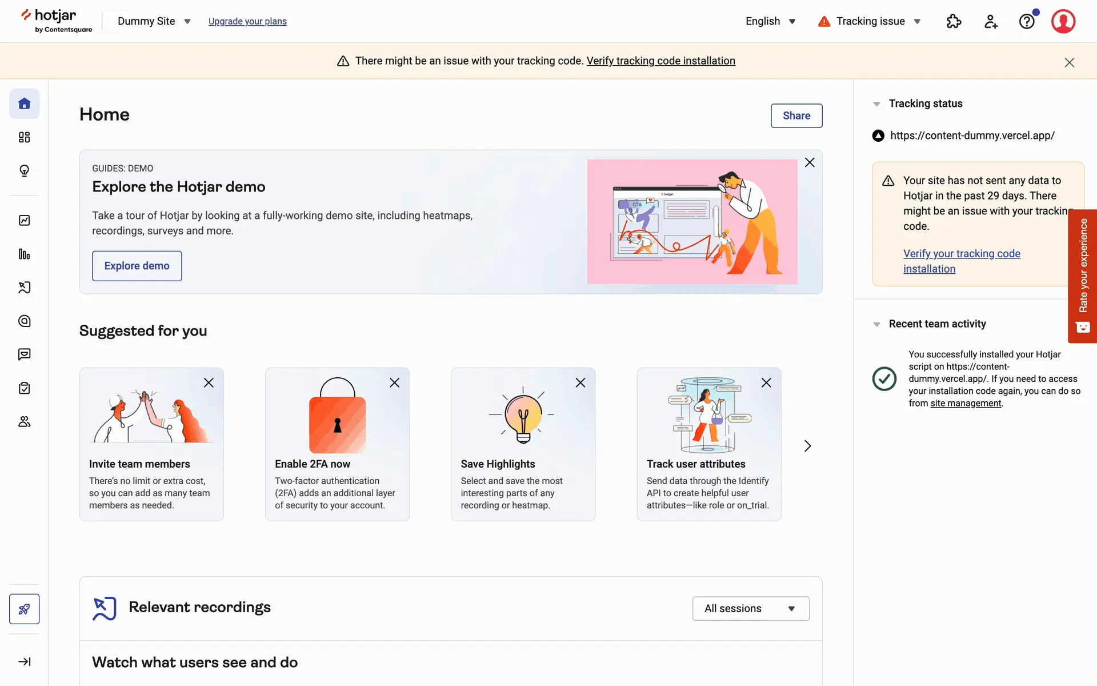Expand the sidebar with the arrow icon
The width and height of the screenshot is (1097, 686).
pos(24,661)
